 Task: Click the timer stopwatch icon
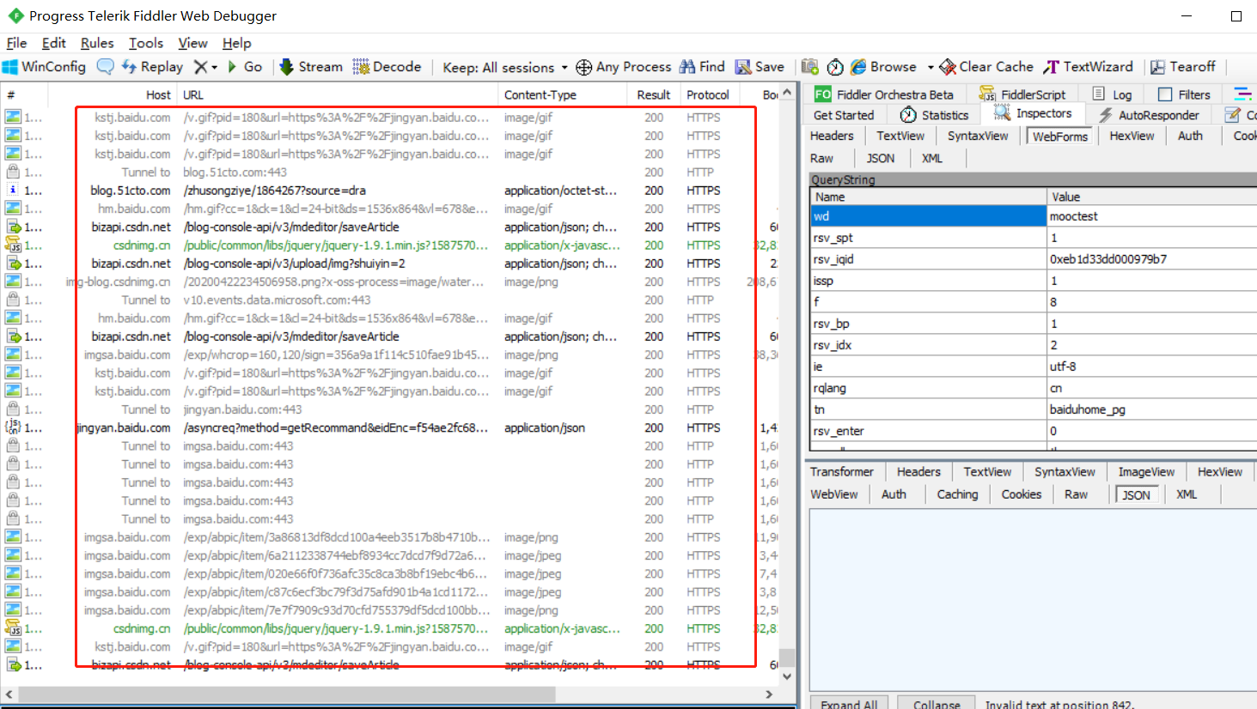(x=835, y=67)
